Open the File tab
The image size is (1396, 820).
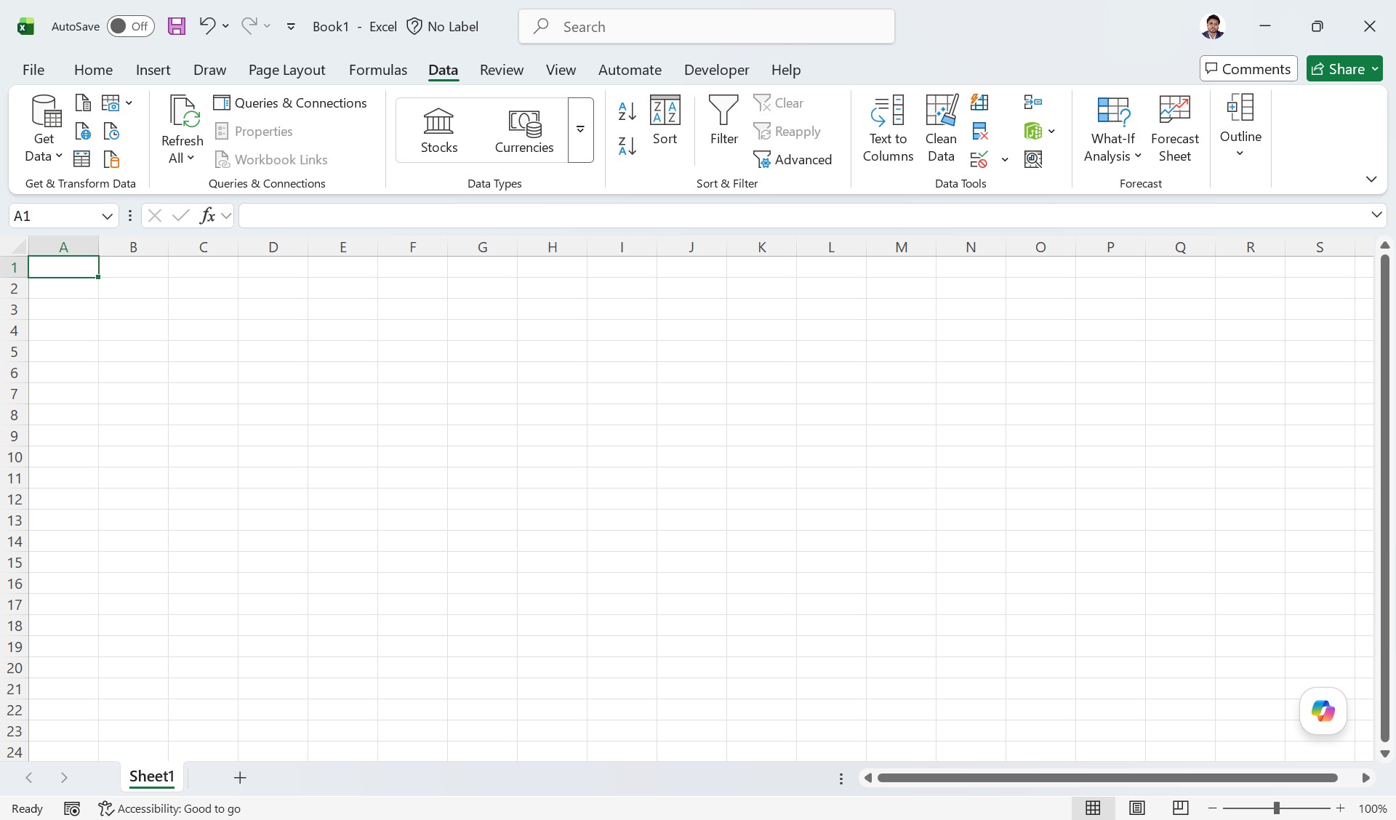tap(33, 70)
